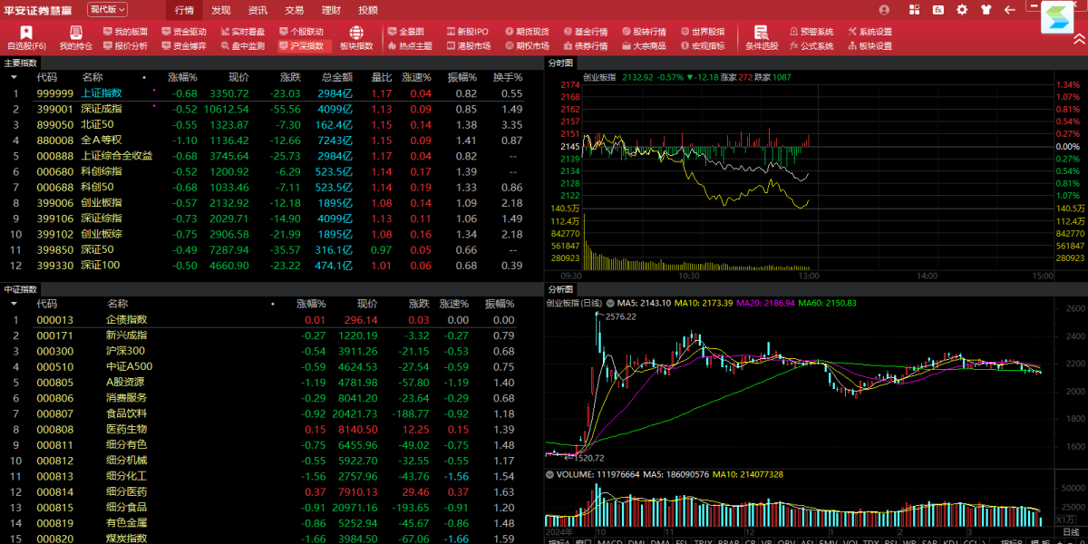Select the MACD indicator tab
Viewport: 1088px width, 544px height.
(609, 541)
